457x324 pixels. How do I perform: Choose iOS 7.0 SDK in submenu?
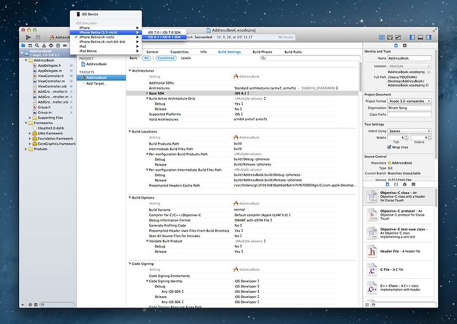(x=164, y=32)
